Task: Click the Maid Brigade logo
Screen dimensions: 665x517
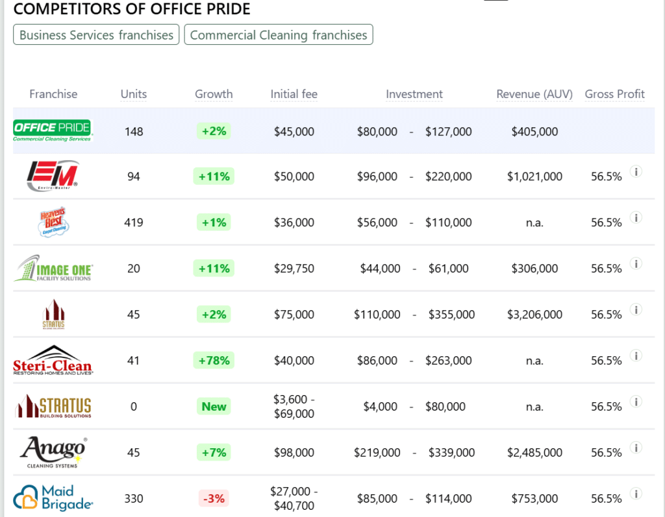Action: (53, 498)
